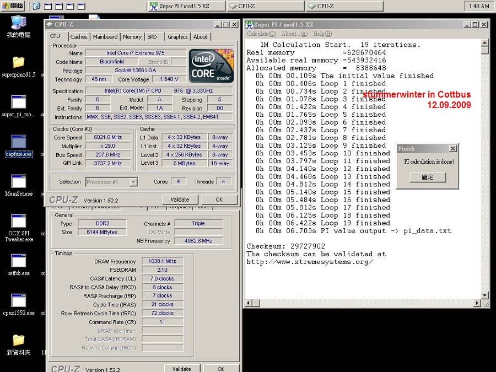Image resolution: width=496 pixels, height=372 pixels.
Task: Switch to the SPD tab
Action: tap(152, 37)
